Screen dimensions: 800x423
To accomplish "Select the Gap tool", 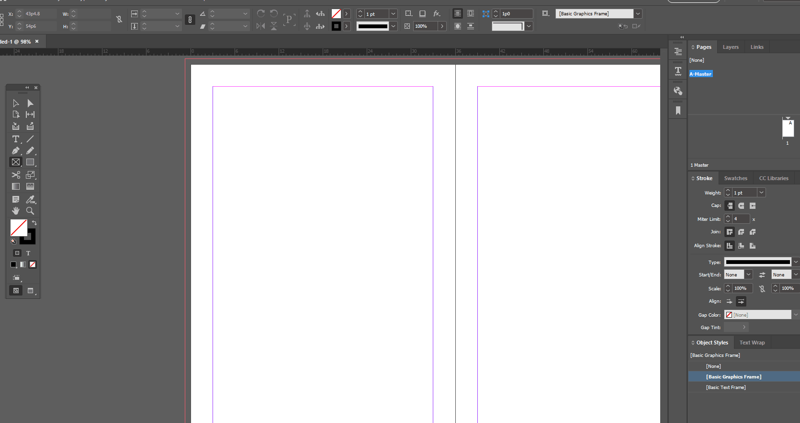I will click(30, 114).
